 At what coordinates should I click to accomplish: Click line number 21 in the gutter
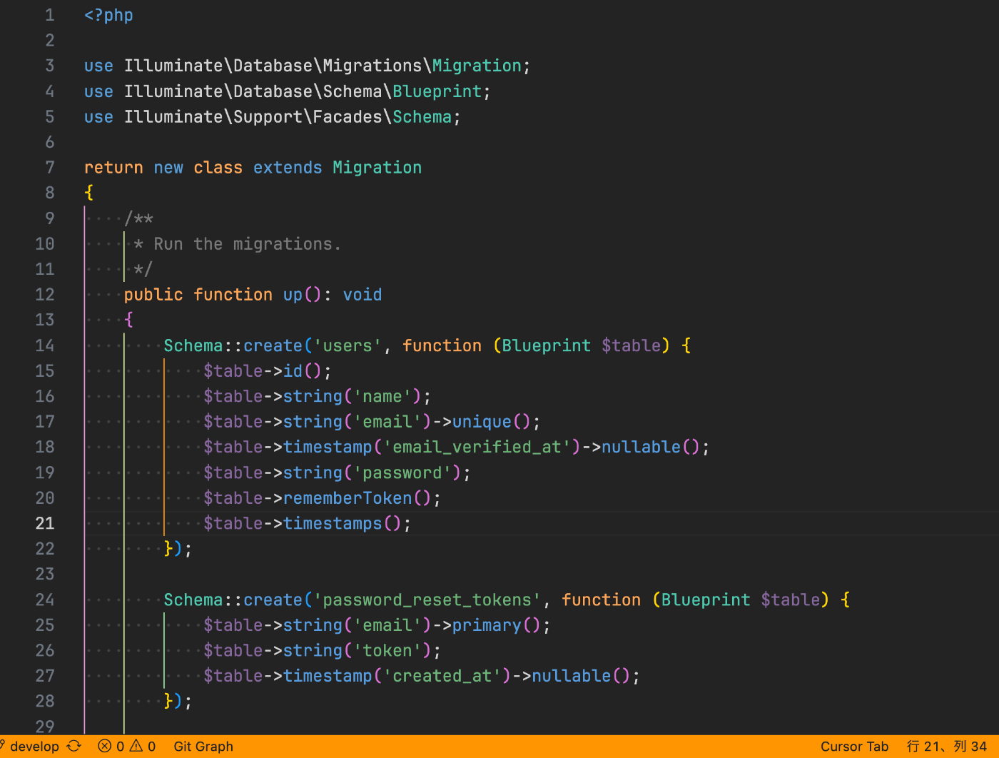pyautogui.click(x=45, y=523)
